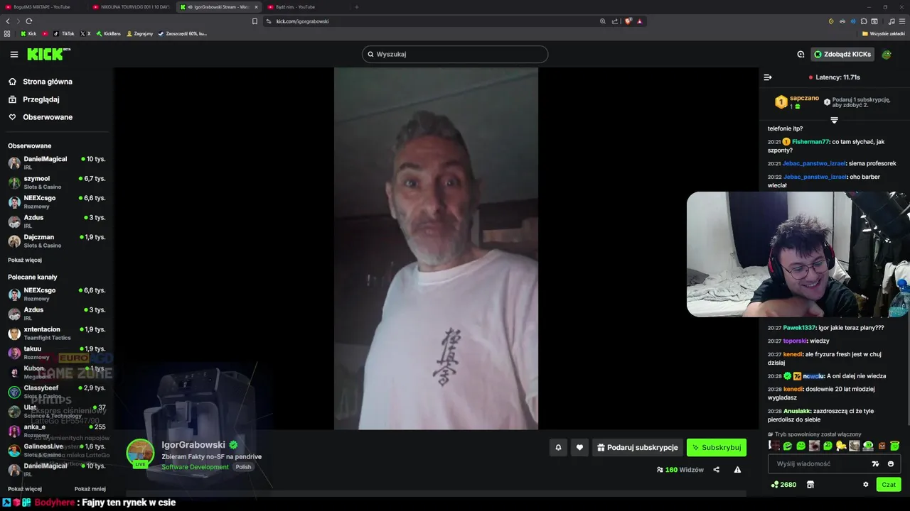Image resolution: width=910 pixels, height=511 pixels.
Task: Open the 7TV emote icon in chat input
Action: [x=875, y=463]
